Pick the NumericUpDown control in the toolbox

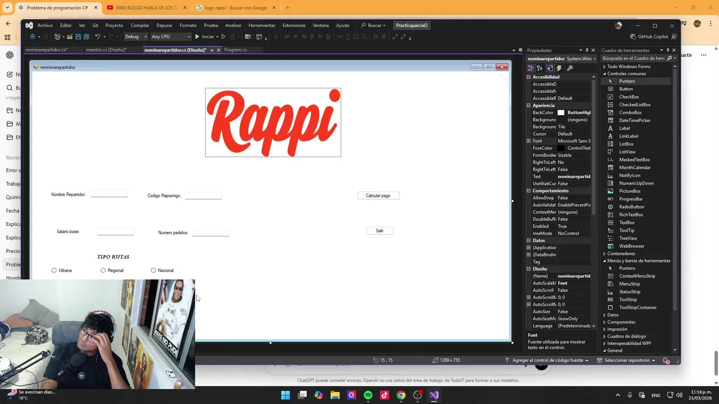(636, 183)
